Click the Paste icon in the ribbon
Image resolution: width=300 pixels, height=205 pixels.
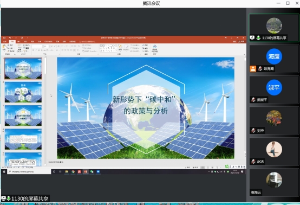[x=4, y=48]
